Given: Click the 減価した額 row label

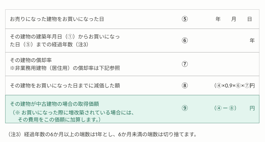Looking at the screenshot, I should pos(65,85).
